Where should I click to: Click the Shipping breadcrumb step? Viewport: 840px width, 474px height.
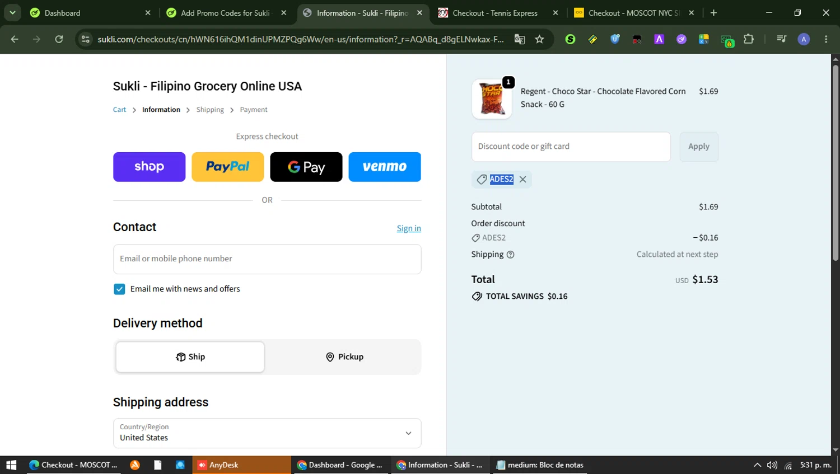coord(210,110)
